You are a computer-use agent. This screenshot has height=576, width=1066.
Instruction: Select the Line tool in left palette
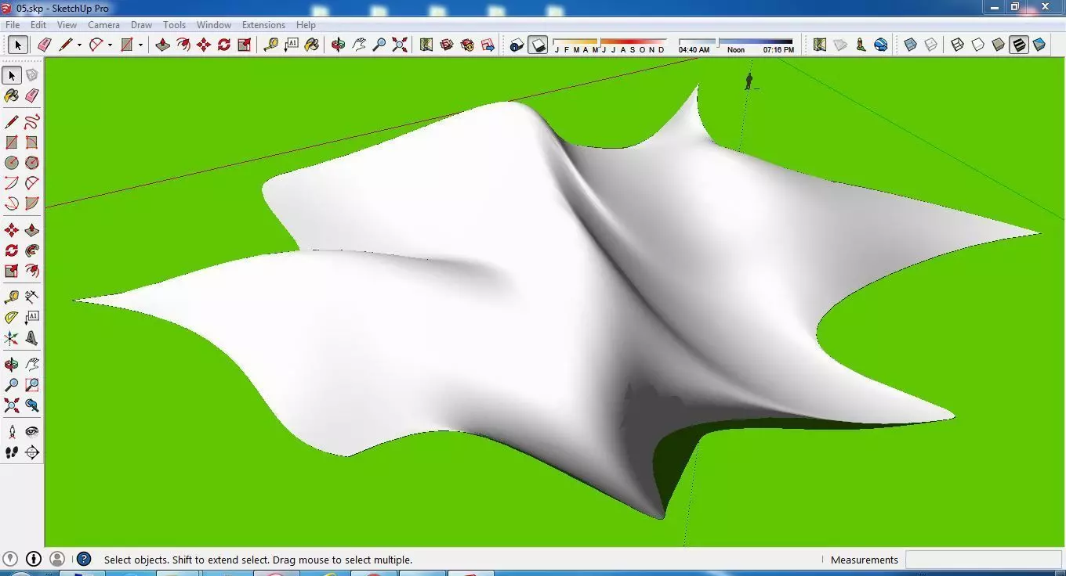pos(12,122)
